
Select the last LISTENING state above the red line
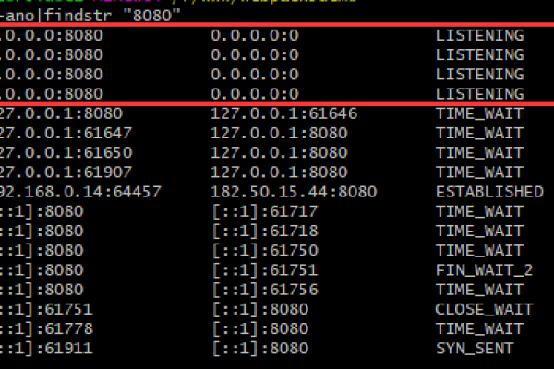[479, 93]
